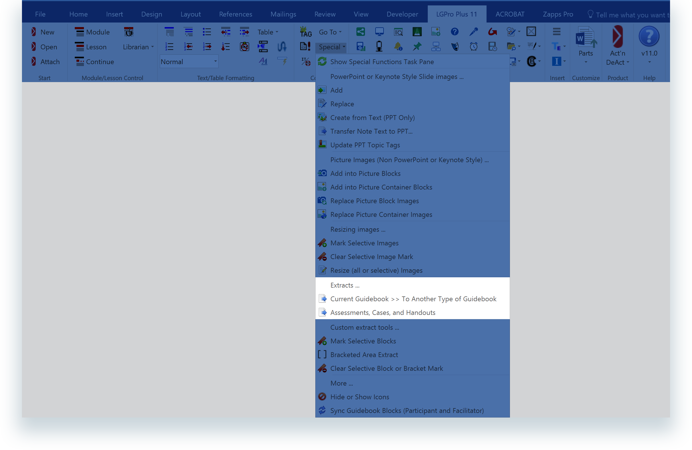
Task: Show Special Functions Task Pane
Action: (412, 62)
